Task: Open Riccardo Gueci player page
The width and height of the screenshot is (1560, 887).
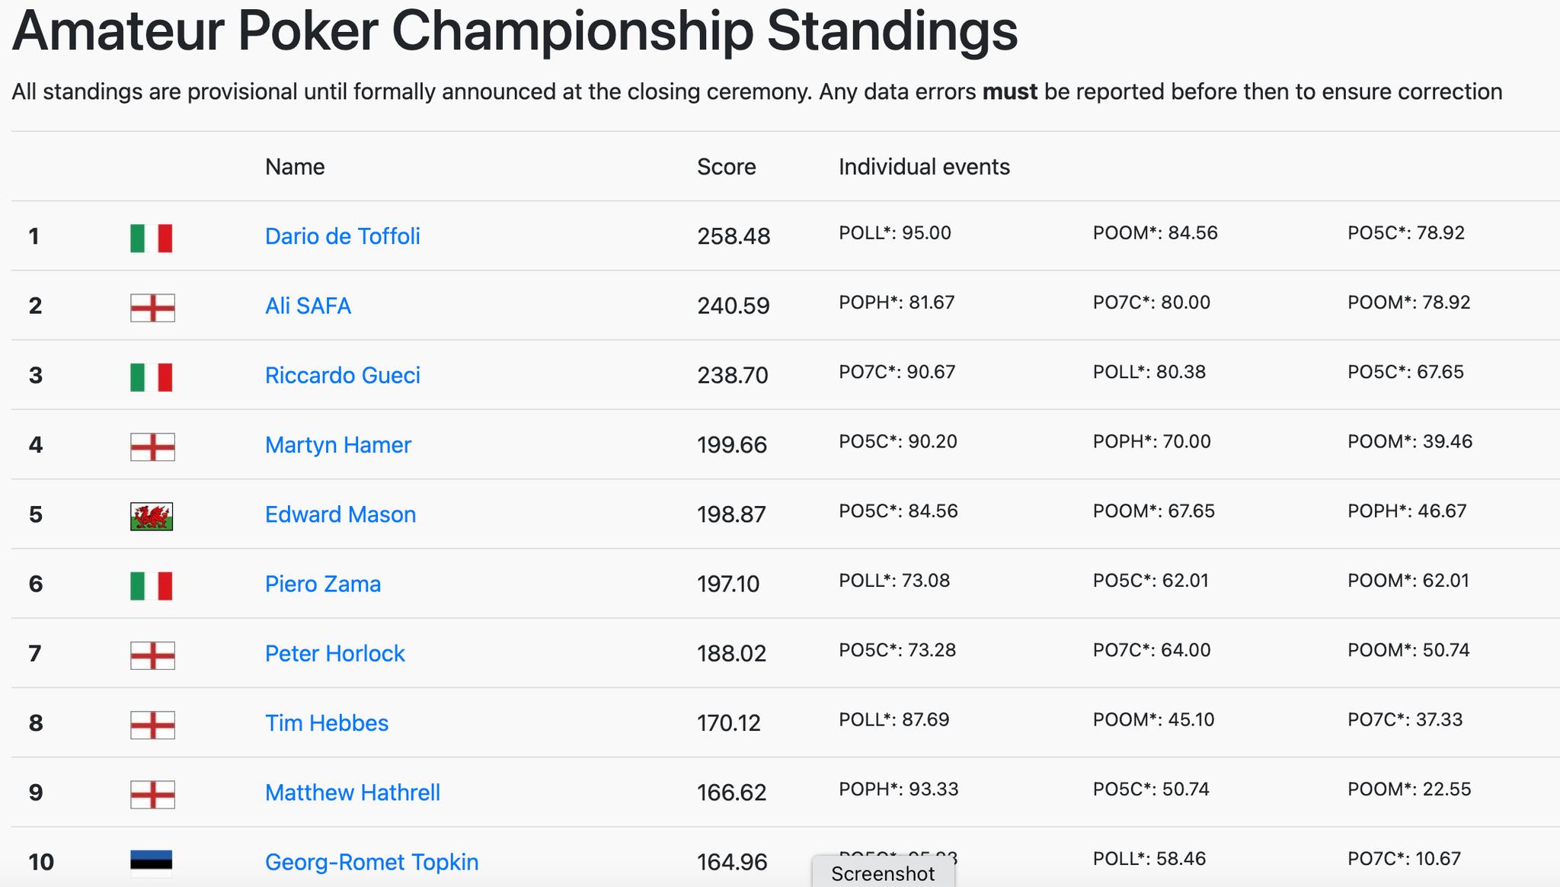Action: (x=342, y=375)
